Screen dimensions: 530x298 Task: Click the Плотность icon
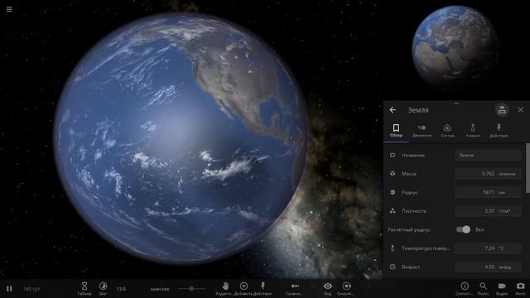click(393, 211)
